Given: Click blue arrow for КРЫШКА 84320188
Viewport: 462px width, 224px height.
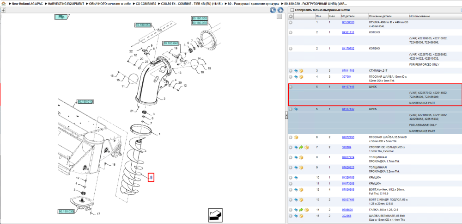Looking at the screenshot, I should [296, 178].
